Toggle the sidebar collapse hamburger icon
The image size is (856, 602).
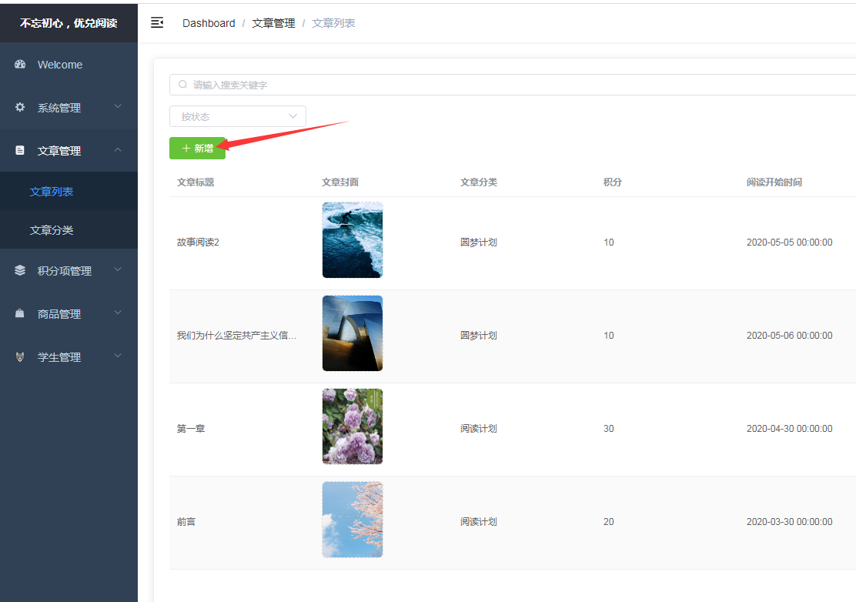[x=157, y=23]
